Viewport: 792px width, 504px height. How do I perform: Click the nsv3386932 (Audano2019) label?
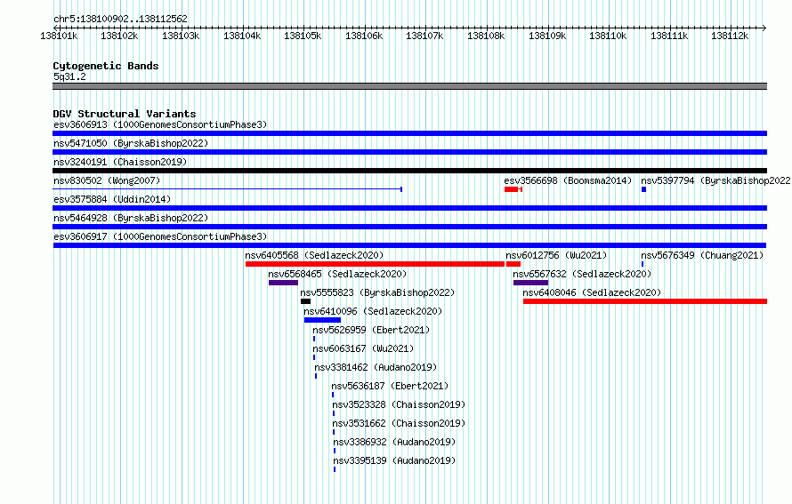click(x=394, y=442)
